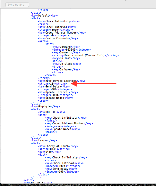
Task: Click integer value 983040
Action: pos(71,50)
